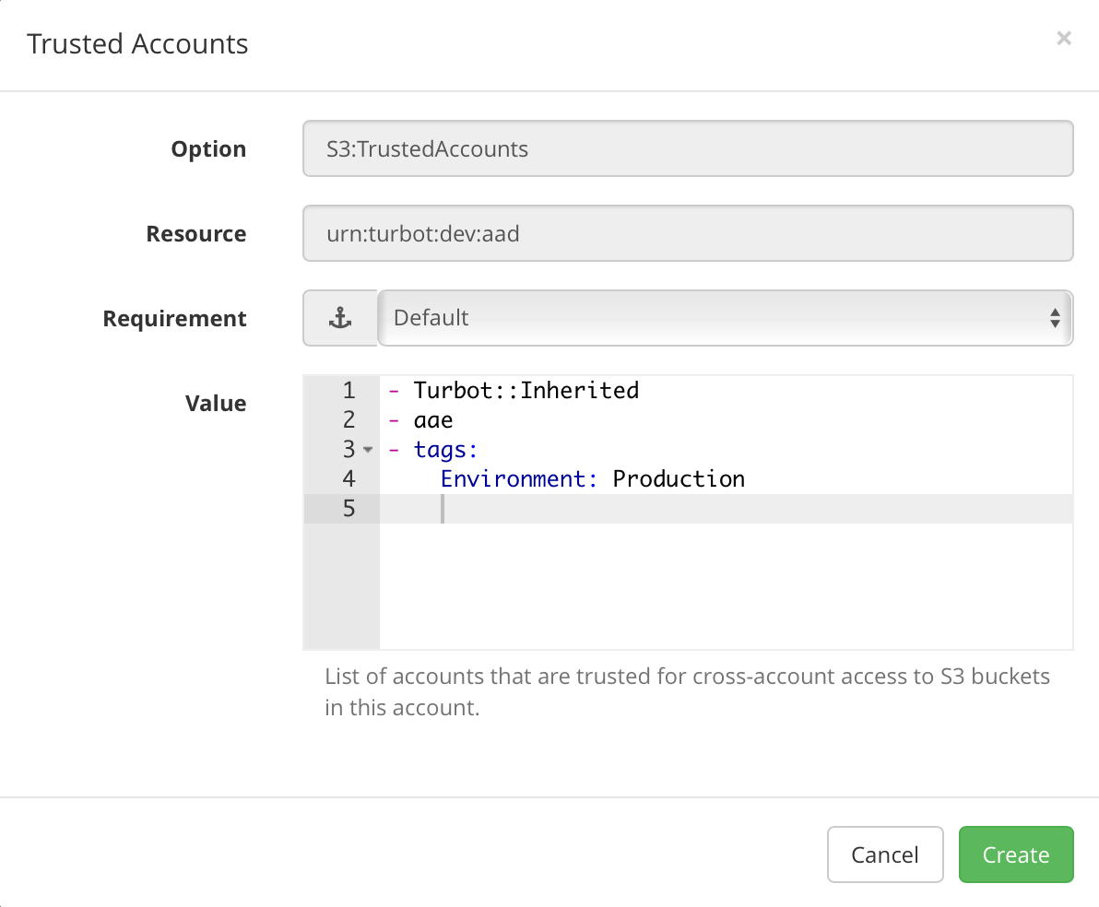This screenshot has height=907, width=1099.
Task: Click line number 1 in the gutter
Action: [x=349, y=391]
